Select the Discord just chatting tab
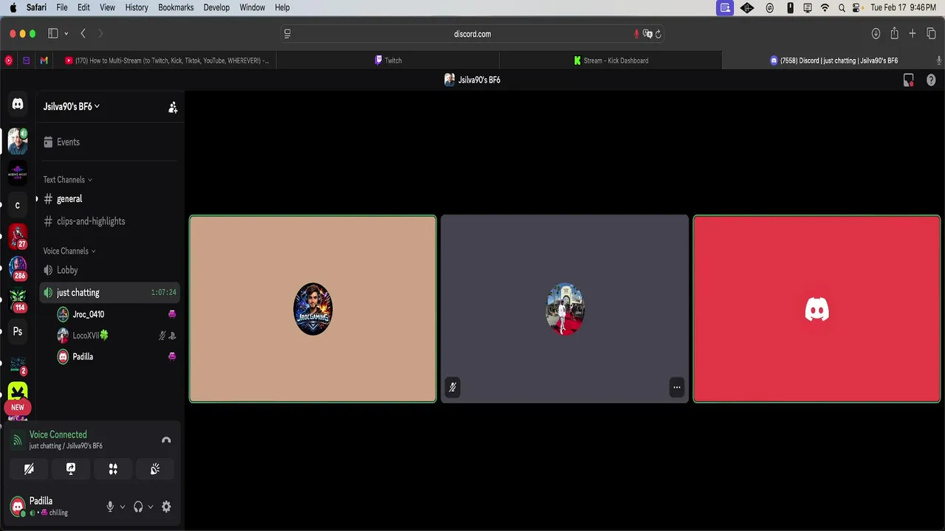This screenshot has width=945, height=531. click(x=834, y=60)
